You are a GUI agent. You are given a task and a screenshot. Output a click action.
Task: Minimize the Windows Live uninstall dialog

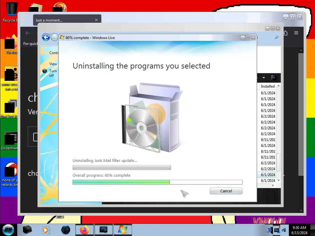tap(243, 37)
